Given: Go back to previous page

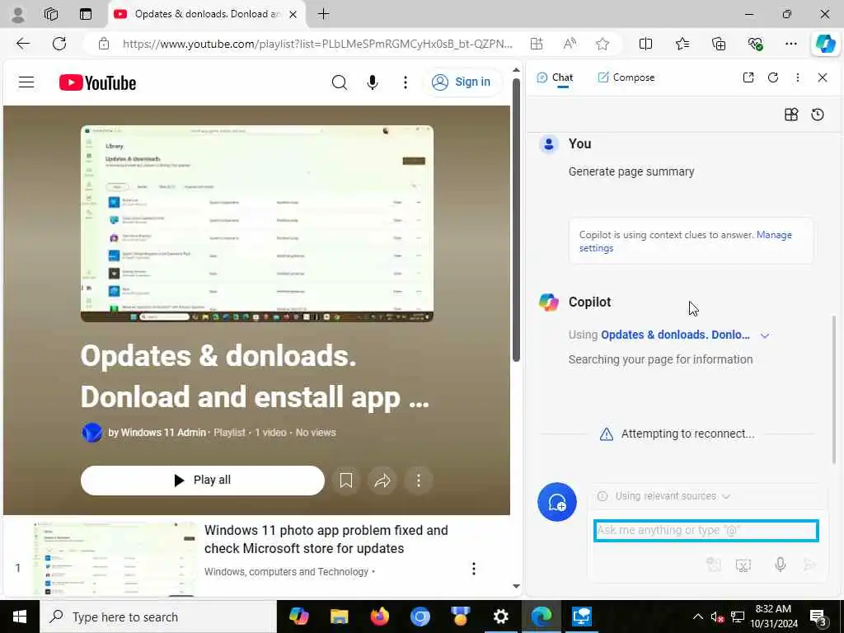Looking at the screenshot, I should (23, 44).
